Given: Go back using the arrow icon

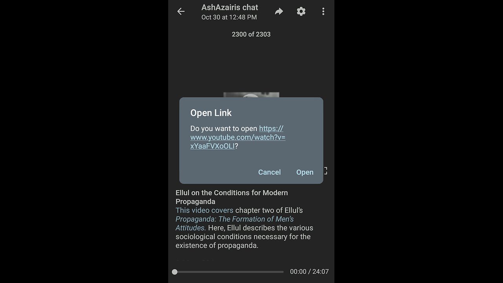Looking at the screenshot, I should tap(181, 11).
